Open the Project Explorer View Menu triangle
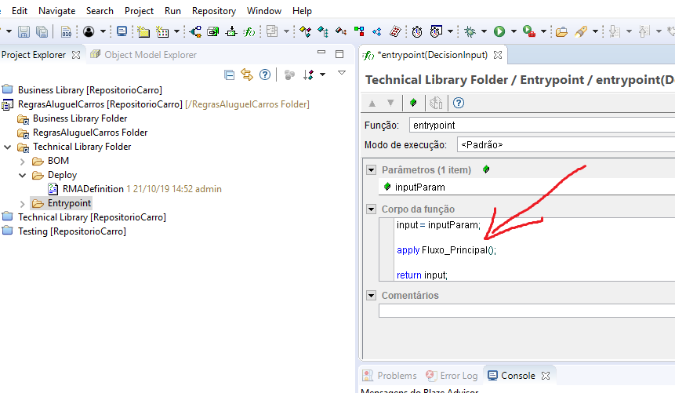 [x=342, y=73]
